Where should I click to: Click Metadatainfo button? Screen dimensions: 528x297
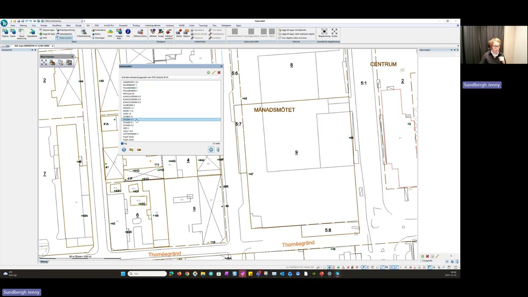pos(64,34)
